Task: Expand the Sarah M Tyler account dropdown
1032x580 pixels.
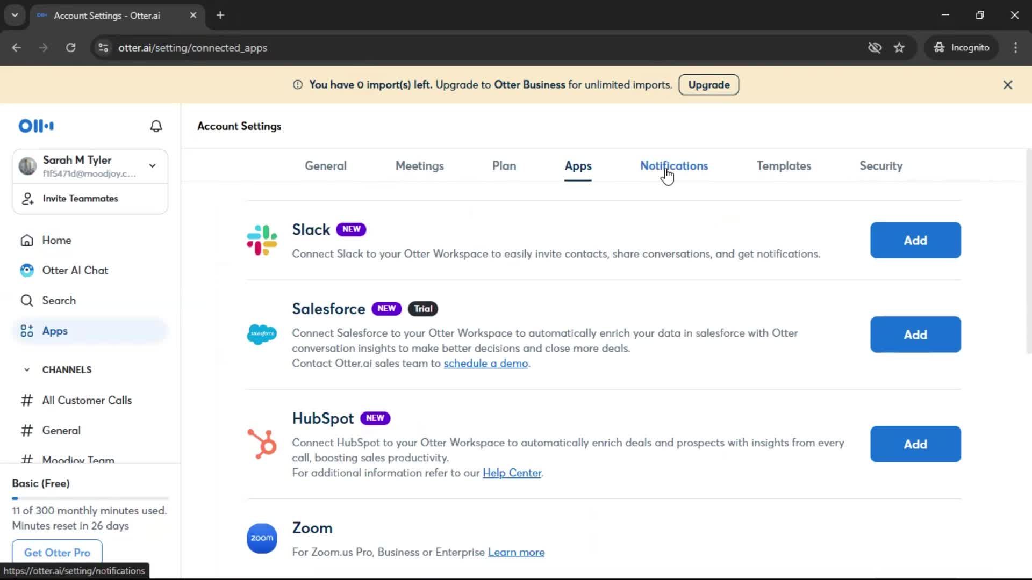Action: pyautogui.click(x=153, y=166)
